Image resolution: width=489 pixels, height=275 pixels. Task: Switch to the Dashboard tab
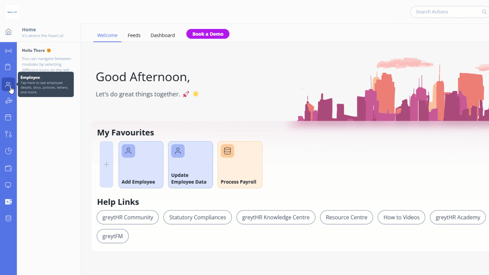(x=162, y=35)
